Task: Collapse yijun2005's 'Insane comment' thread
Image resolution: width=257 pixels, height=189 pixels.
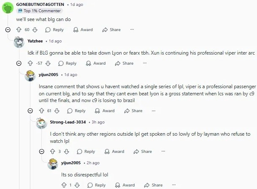Action: pos(30,111)
